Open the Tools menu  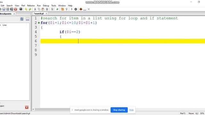click(53, 6)
